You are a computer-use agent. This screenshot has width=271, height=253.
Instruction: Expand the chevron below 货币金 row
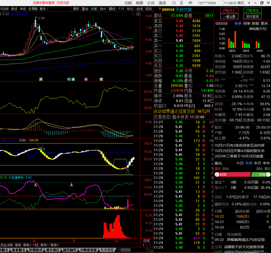coord(242,76)
